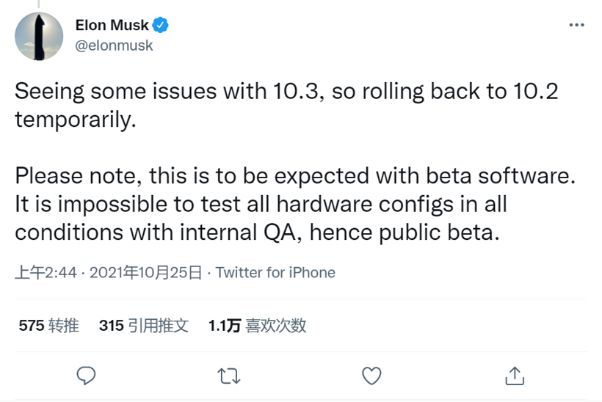Click the word 'temporarily.' in the tweet
The image size is (602, 402).
click(76, 120)
